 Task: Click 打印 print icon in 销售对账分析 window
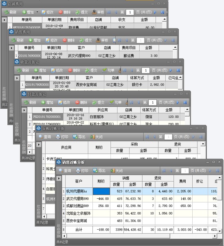point(78,171)
